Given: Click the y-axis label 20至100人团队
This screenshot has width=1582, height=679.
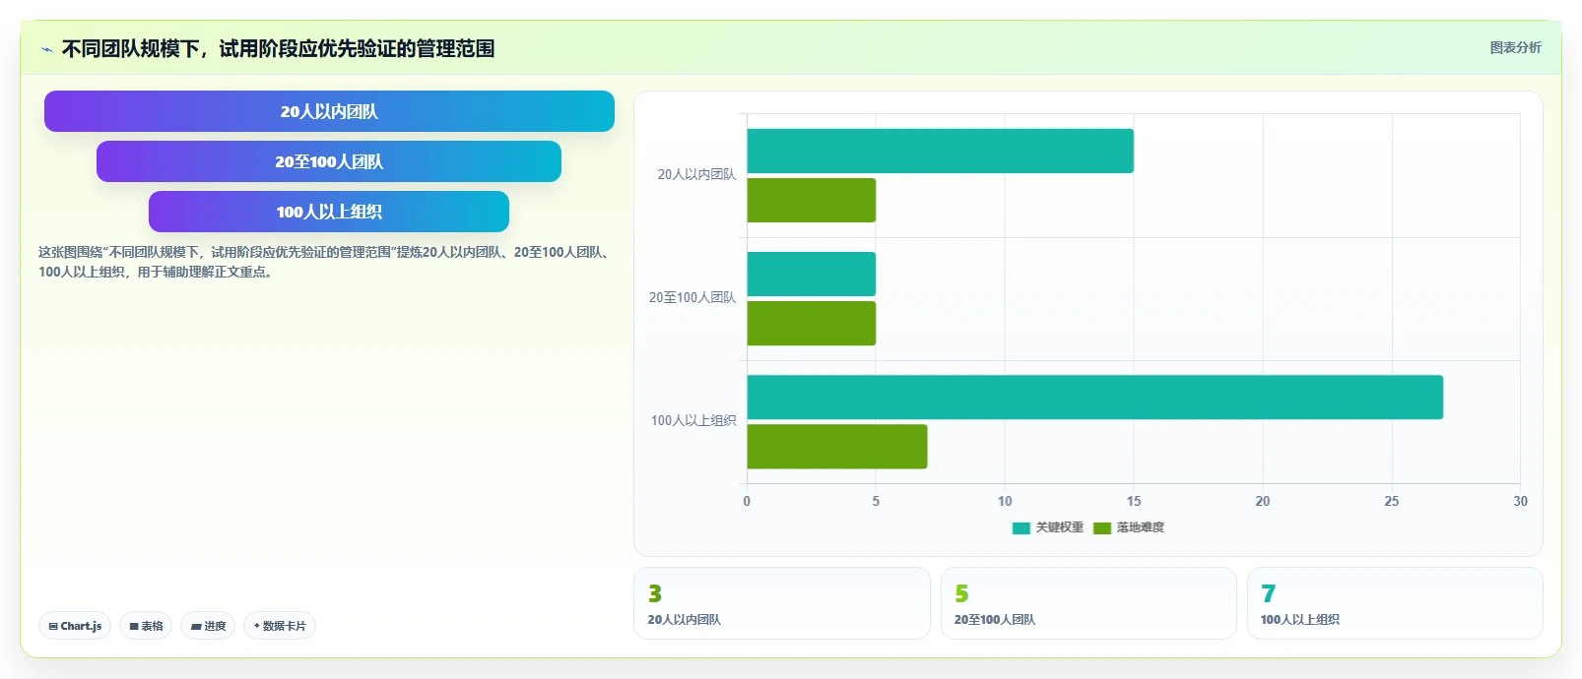Looking at the screenshot, I should [692, 297].
